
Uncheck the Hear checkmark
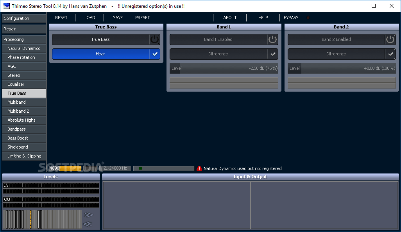pyautogui.click(x=155, y=54)
